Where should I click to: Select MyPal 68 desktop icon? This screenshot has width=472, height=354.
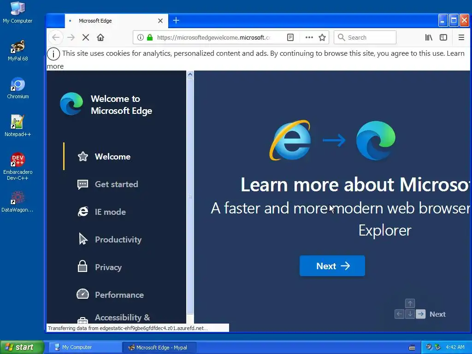(x=18, y=51)
